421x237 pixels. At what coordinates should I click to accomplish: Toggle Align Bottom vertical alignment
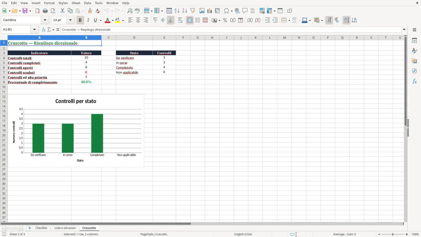pyautogui.click(x=171, y=20)
